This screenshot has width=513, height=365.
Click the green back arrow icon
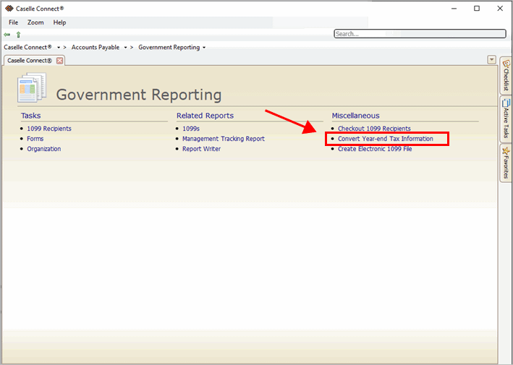tap(7, 34)
